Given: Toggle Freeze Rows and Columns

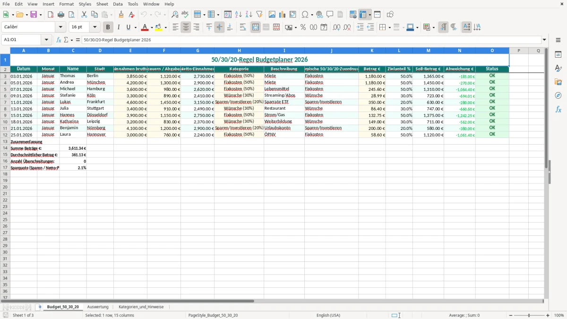Looking at the screenshot, I should pos(363,15).
